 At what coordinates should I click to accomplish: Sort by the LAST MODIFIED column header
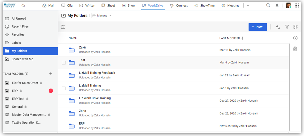tap(230, 38)
